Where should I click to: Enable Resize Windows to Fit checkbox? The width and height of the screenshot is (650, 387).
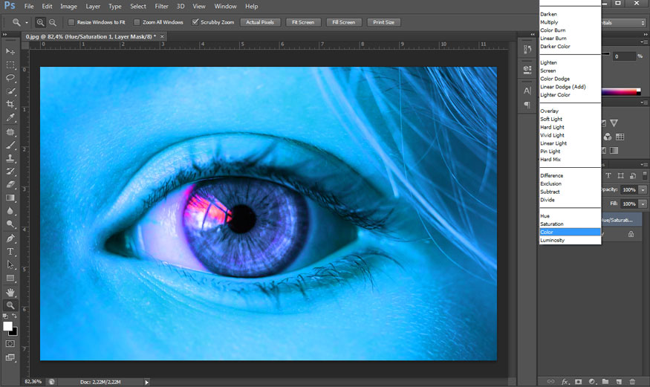click(71, 22)
